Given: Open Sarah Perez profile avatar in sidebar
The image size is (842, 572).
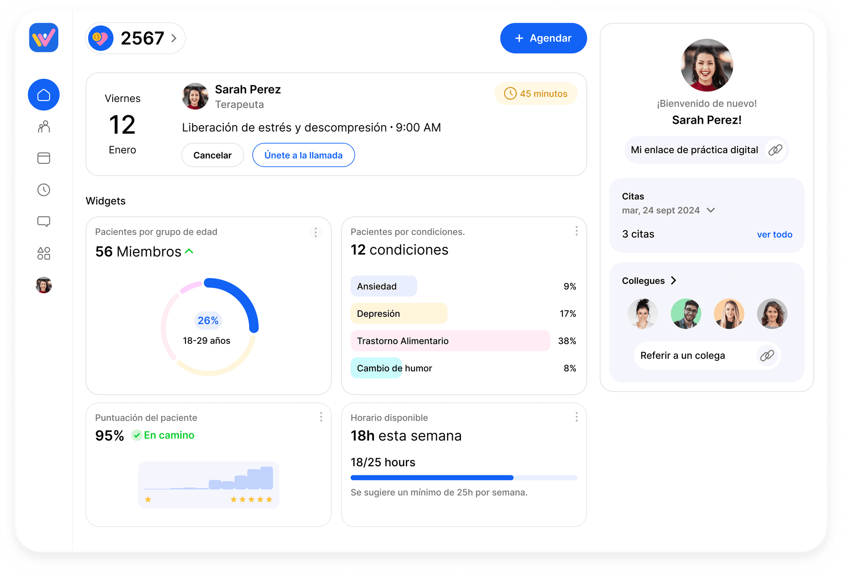Looking at the screenshot, I should tap(43, 284).
